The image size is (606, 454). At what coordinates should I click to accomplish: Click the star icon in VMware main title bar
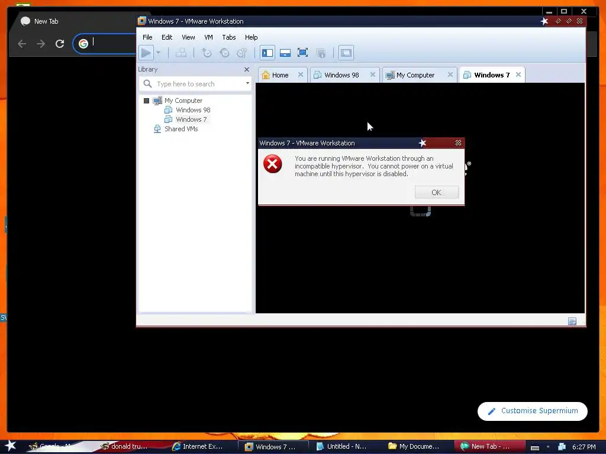point(544,21)
